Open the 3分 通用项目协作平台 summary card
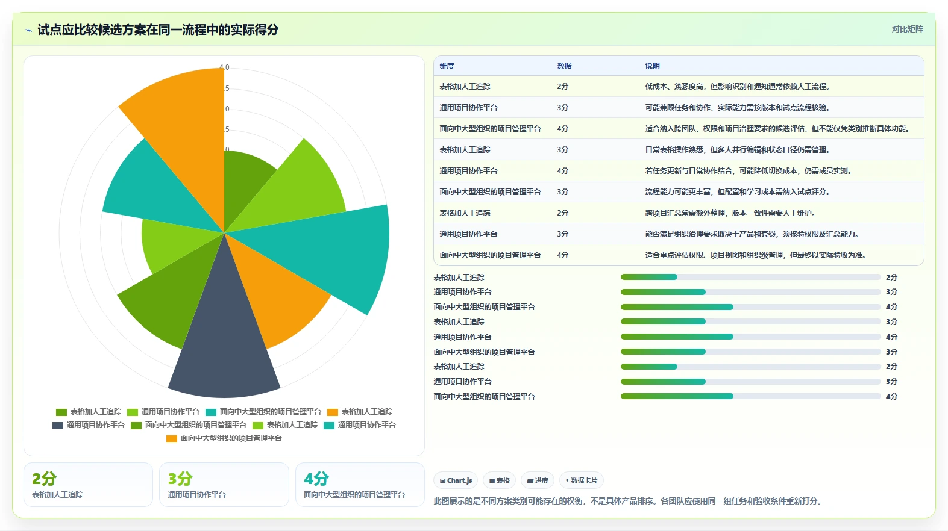 (224, 485)
